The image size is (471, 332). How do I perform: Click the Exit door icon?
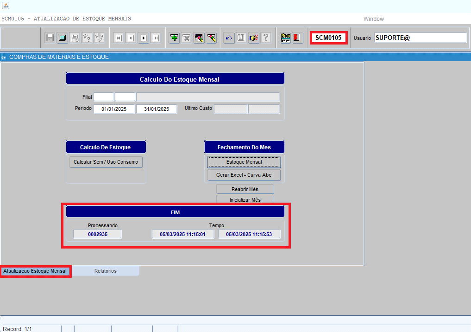[298, 38]
